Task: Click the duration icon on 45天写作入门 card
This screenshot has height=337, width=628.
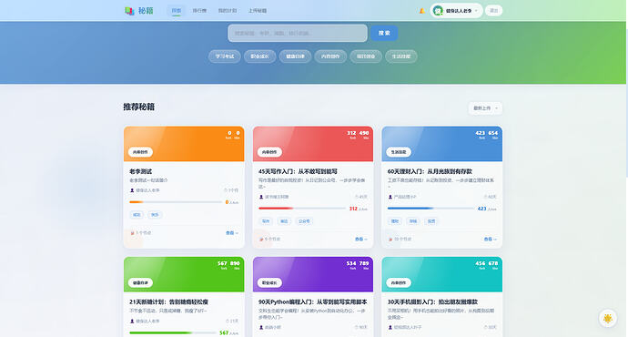Action: click(357, 197)
